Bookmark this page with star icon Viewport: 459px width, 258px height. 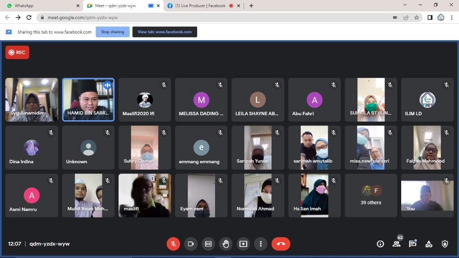[416, 17]
